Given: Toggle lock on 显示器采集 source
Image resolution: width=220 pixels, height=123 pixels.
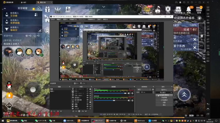Looking at the screenshot, I should 90,100.
